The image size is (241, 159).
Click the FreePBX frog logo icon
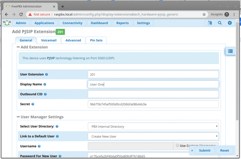(7, 23)
